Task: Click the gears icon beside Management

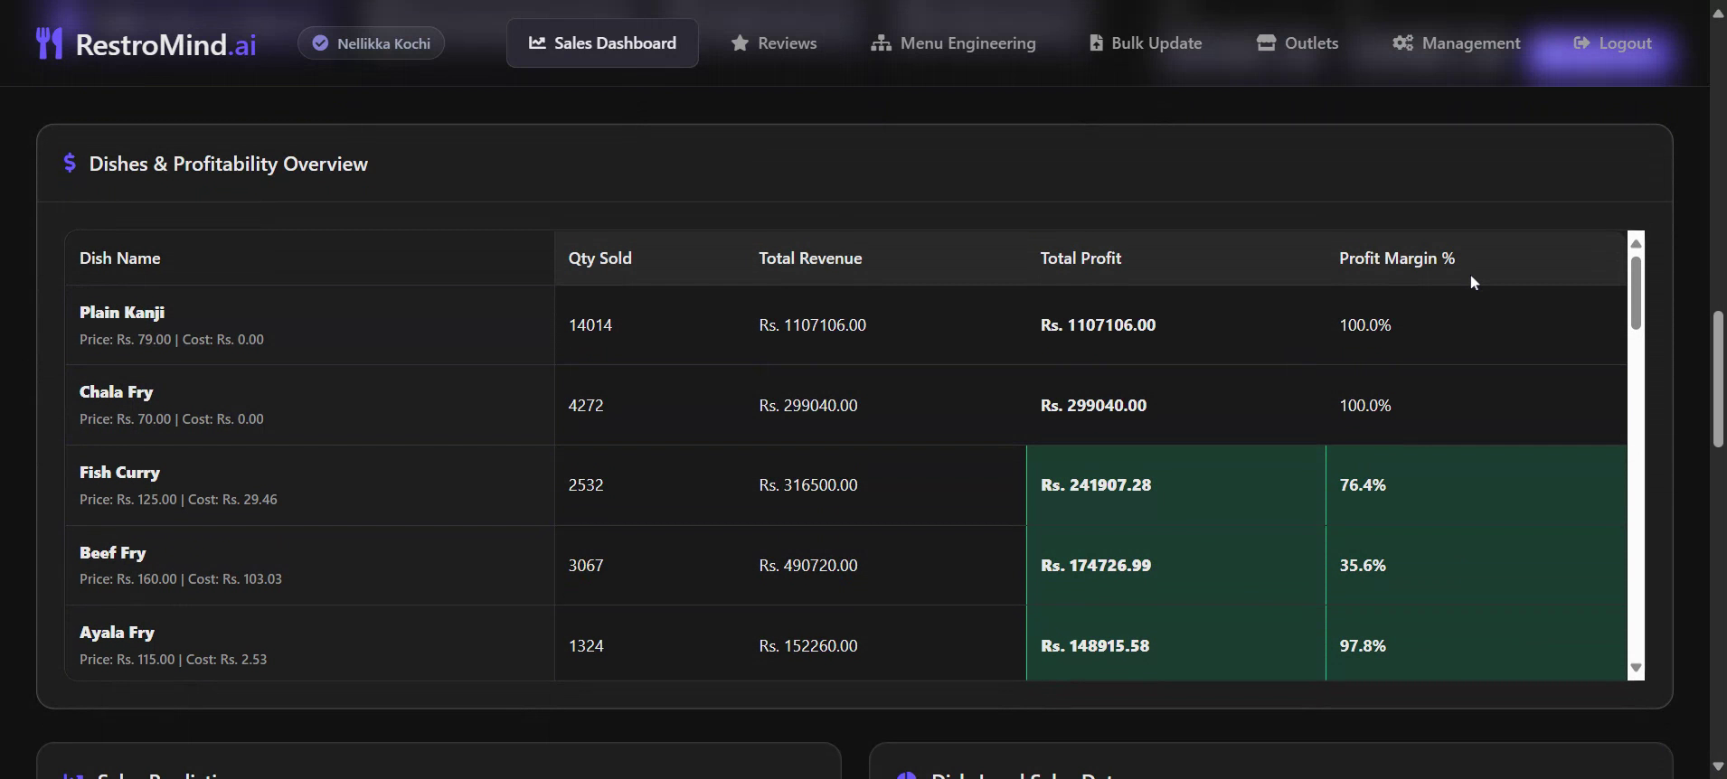Action: tap(1402, 43)
